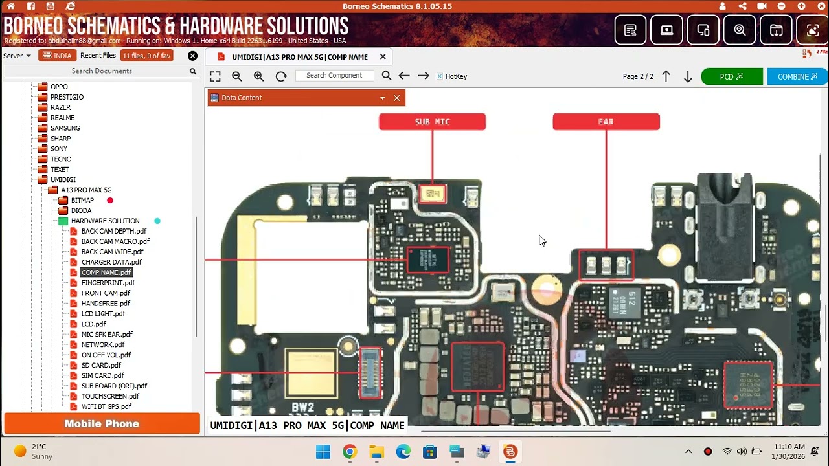Select the UMIDIGI|A13 PRO MAX 5G|COMP NAME tab
829x466 pixels.
299,57
